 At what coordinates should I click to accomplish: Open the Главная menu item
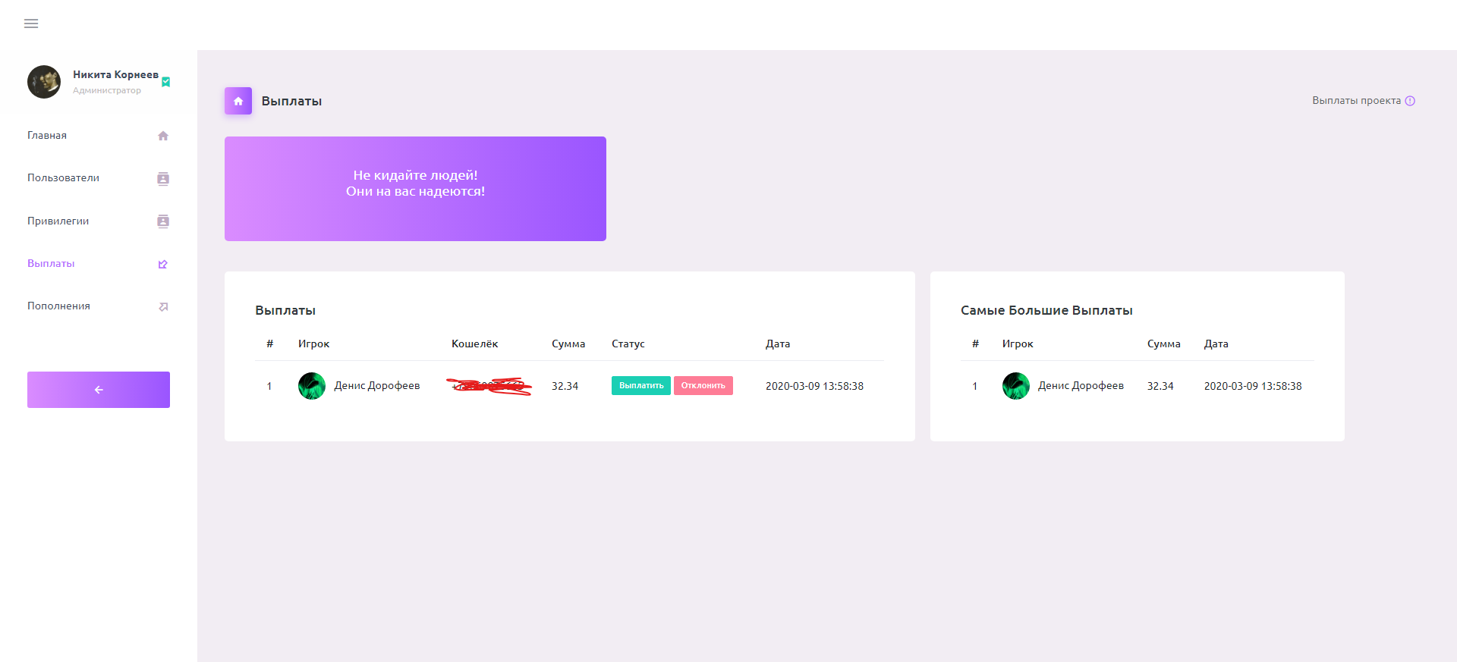pos(47,136)
